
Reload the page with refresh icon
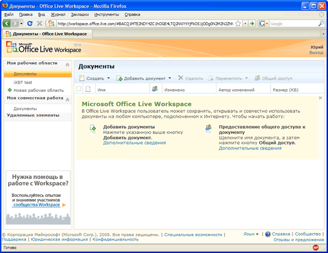tap(30, 23)
